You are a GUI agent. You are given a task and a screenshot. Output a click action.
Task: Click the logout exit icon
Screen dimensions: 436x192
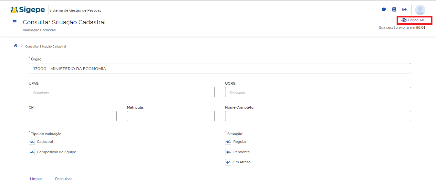404,10
